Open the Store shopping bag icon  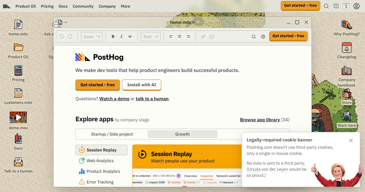point(346,94)
